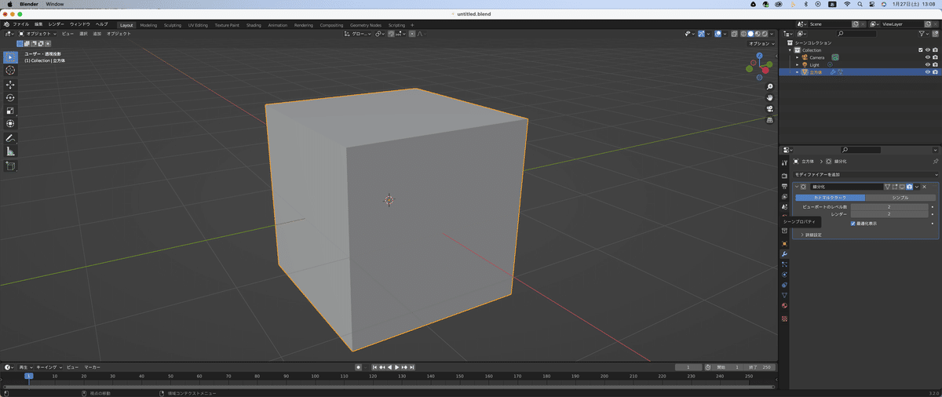Toggle modifier render camera icon
Screen dimensions: 942x397
909,187
